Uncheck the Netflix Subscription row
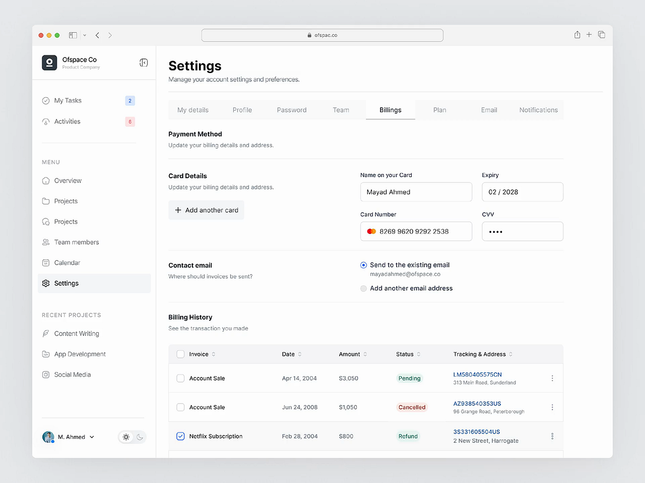This screenshot has height=483, width=645. [180, 436]
